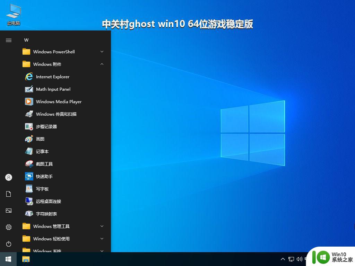This screenshot has width=355, height=266.
Task: Open 截图工具 snipping tool
Action: pos(44,164)
